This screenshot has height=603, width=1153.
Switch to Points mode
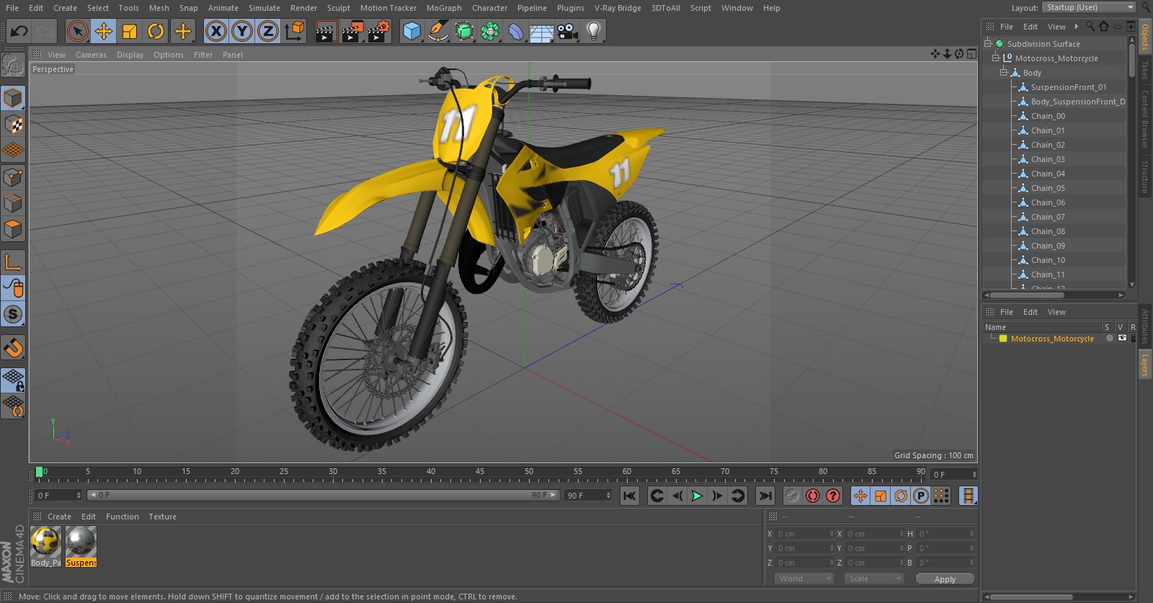tap(13, 177)
